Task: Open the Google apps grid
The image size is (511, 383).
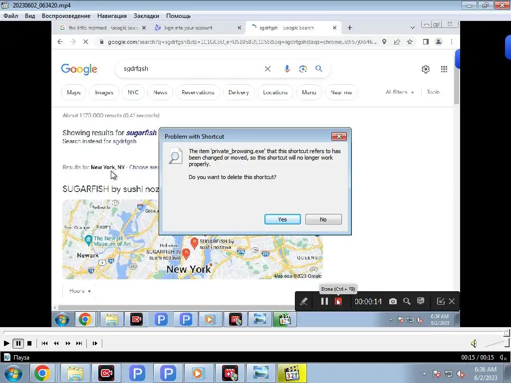Action: click(x=444, y=69)
